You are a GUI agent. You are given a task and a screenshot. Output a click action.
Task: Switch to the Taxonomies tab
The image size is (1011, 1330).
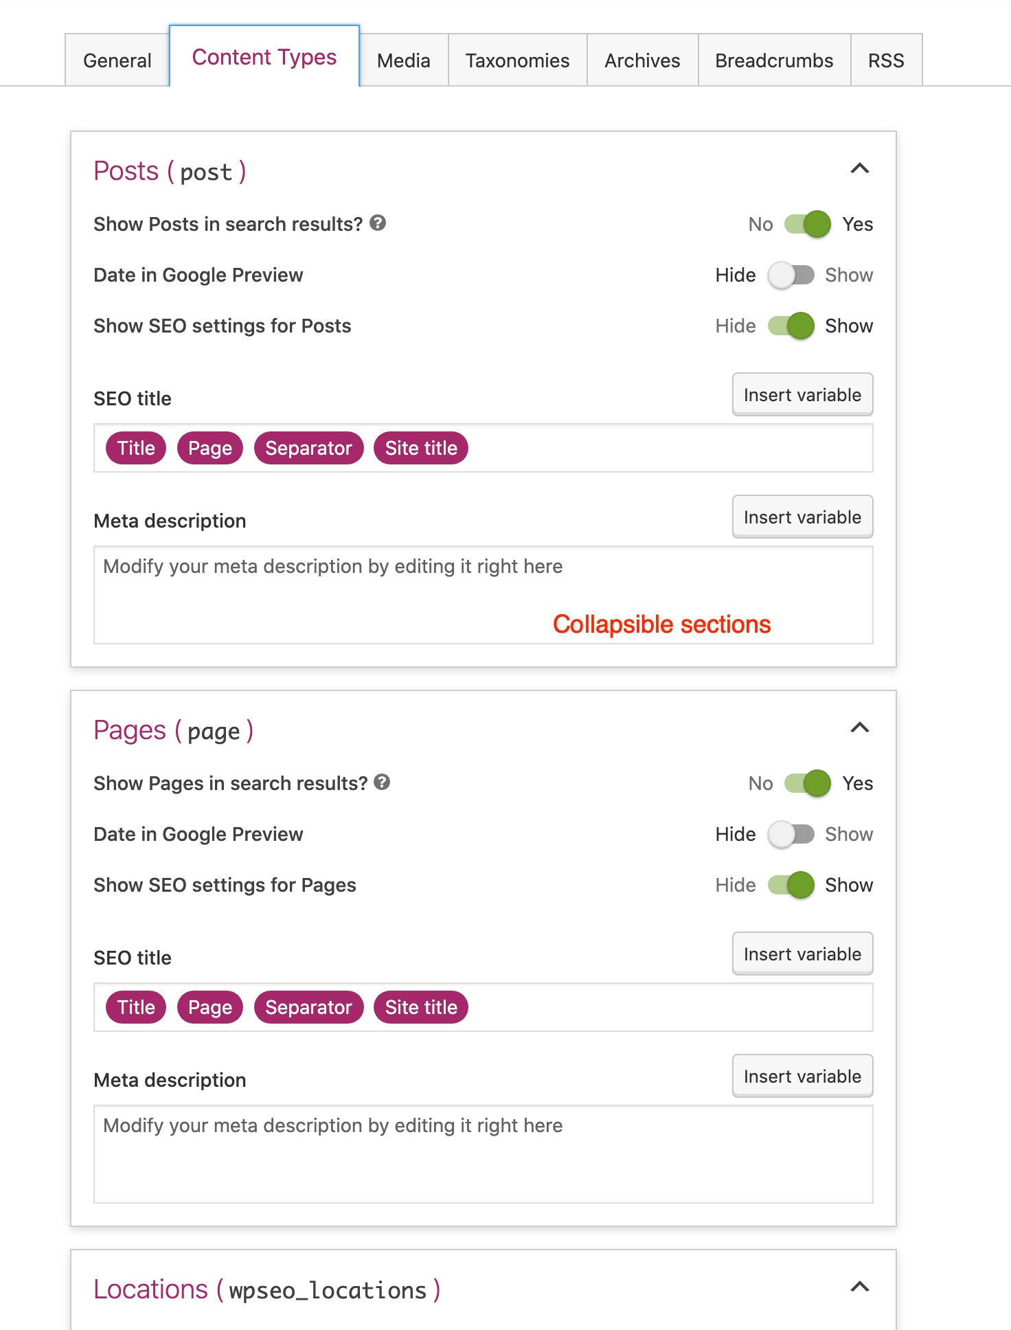click(x=518, y=60)
